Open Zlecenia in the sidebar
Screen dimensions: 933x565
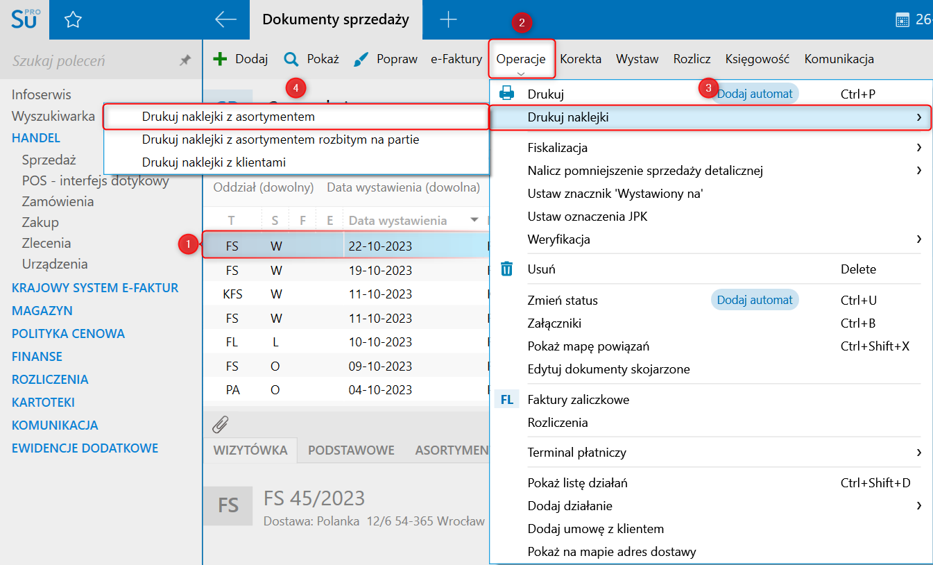click(46, 243)
